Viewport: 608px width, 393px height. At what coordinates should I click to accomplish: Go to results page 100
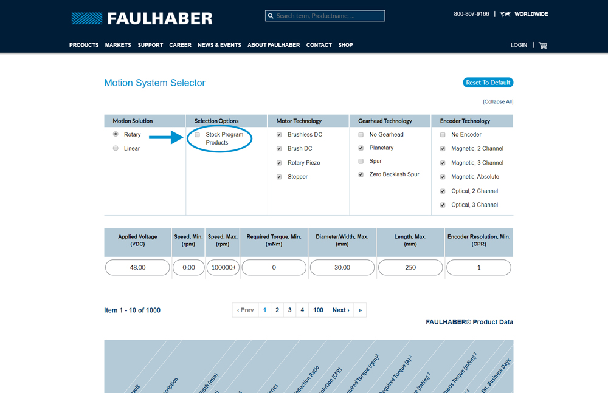(319, 310)
